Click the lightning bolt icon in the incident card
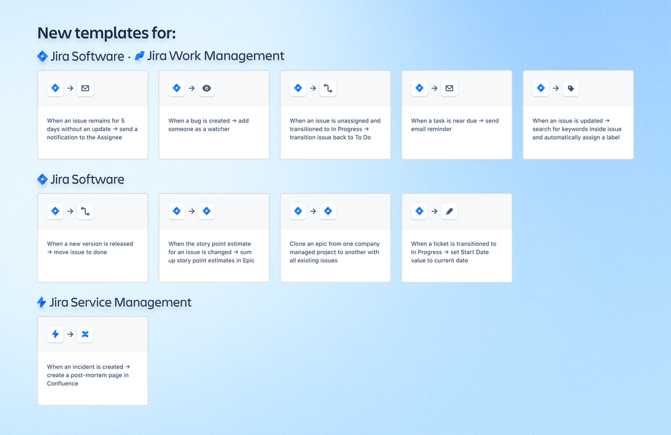The width and height of the screenshot is (671, 435). click(x=55, y=334)
